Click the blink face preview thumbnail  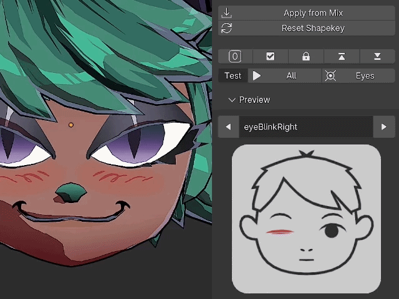point(306,219)
